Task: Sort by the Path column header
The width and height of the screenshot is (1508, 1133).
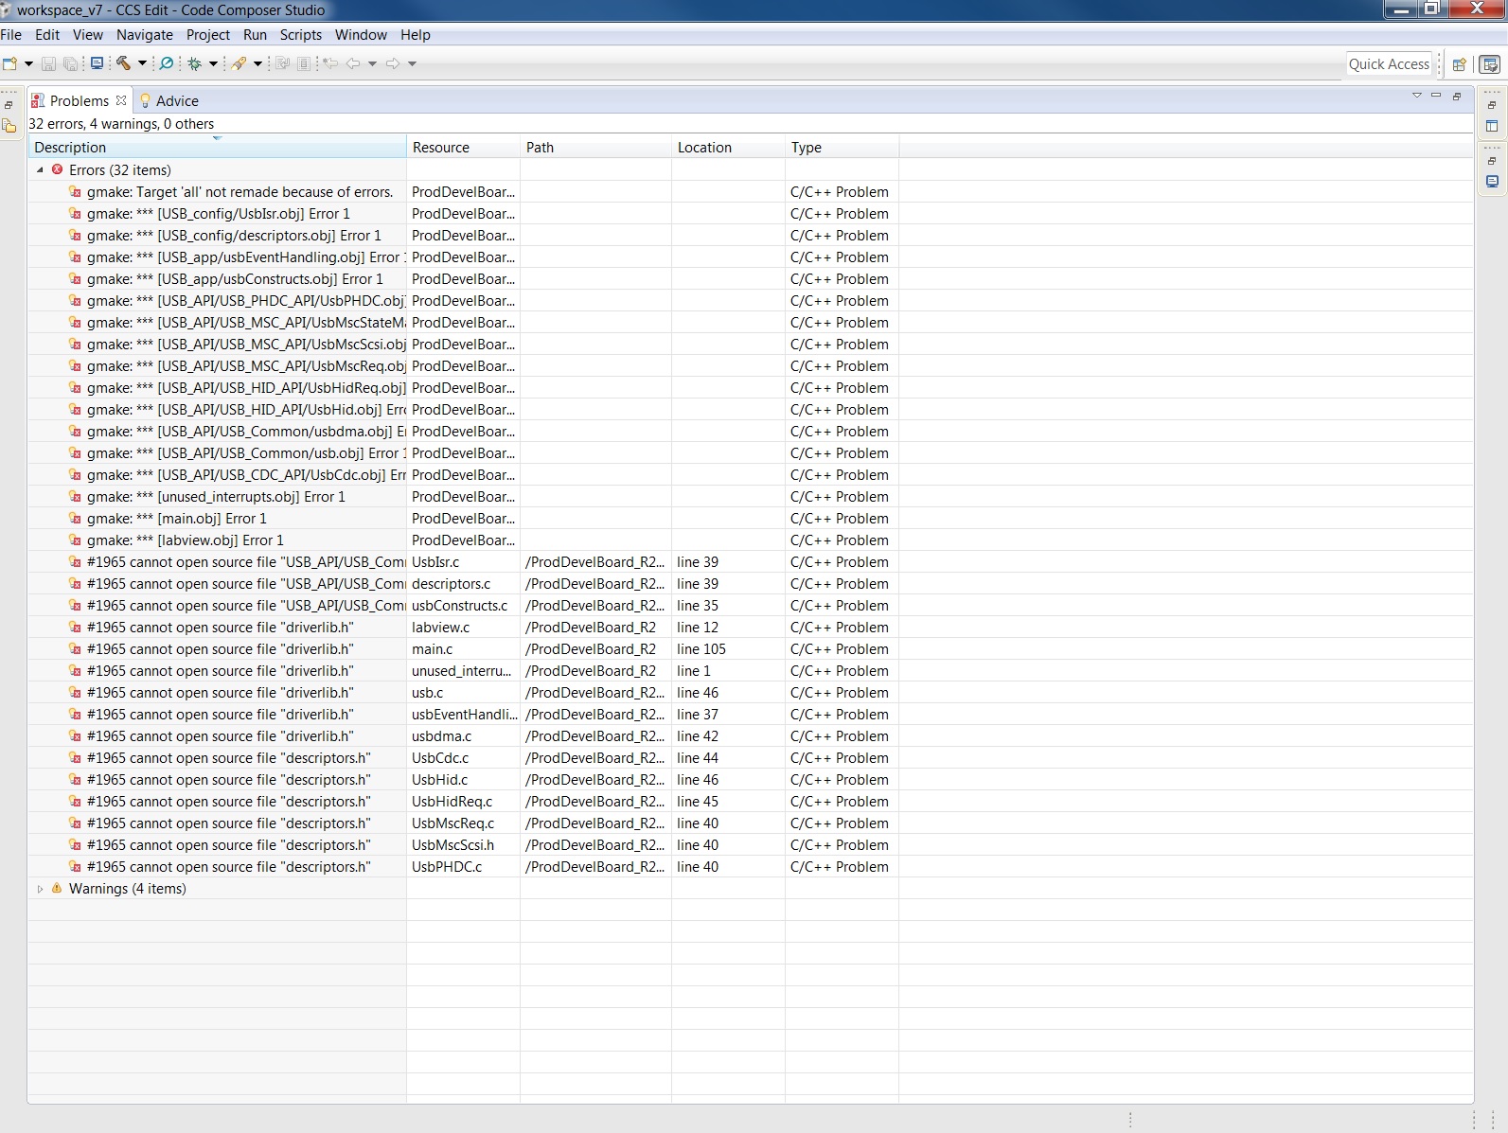Action: (595, 148)
